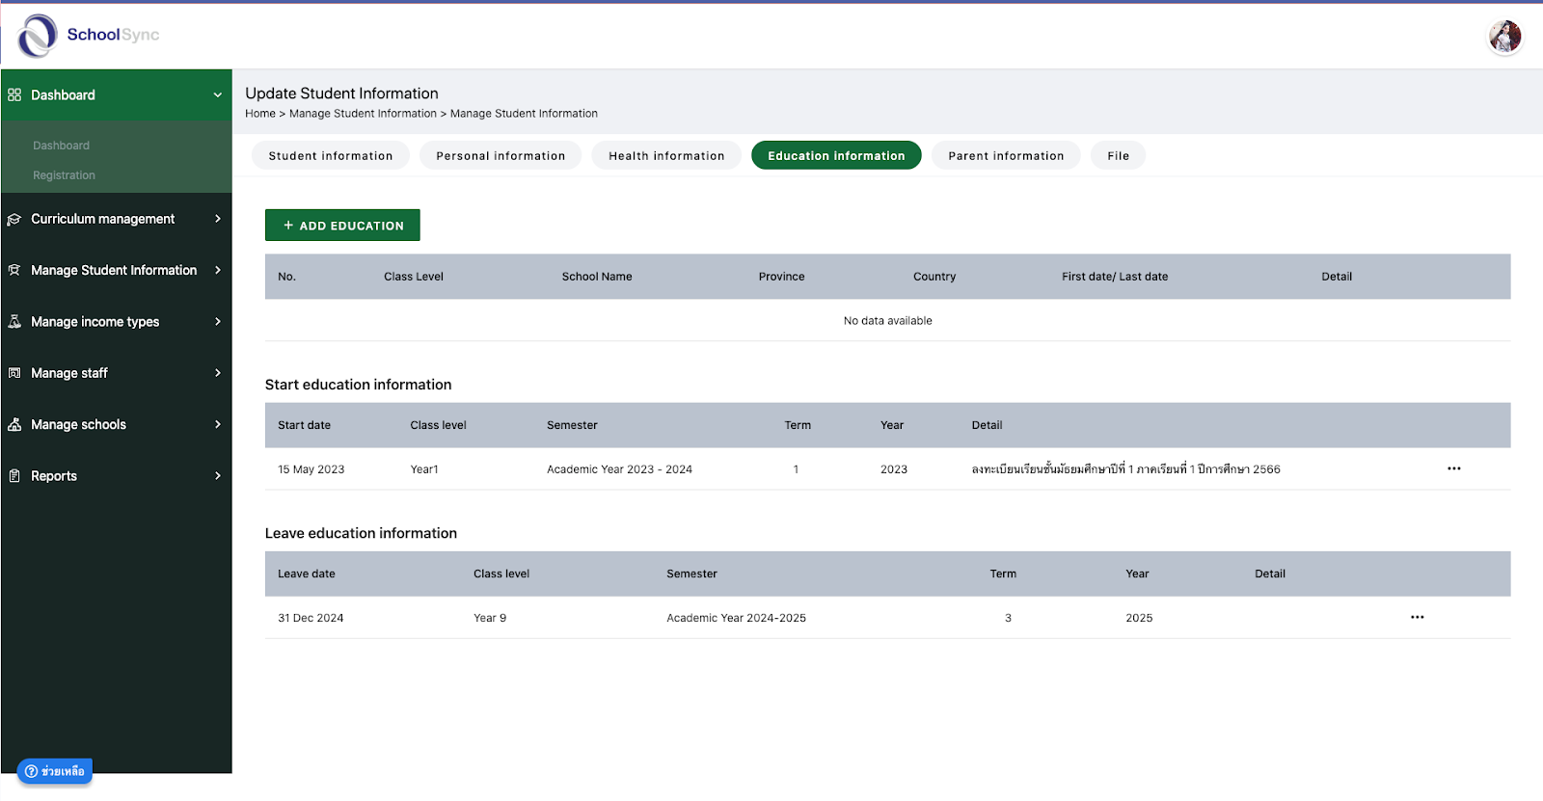Expand Manage income types chevron
1543x801 pixels.
218,322
